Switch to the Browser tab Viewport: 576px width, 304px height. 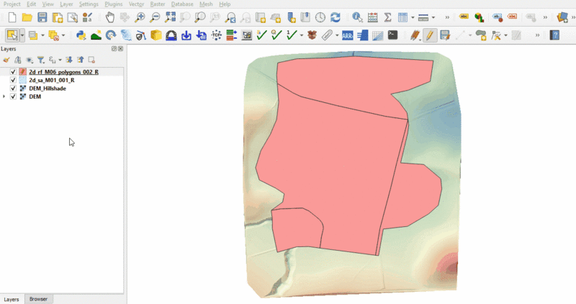point(38,299)
